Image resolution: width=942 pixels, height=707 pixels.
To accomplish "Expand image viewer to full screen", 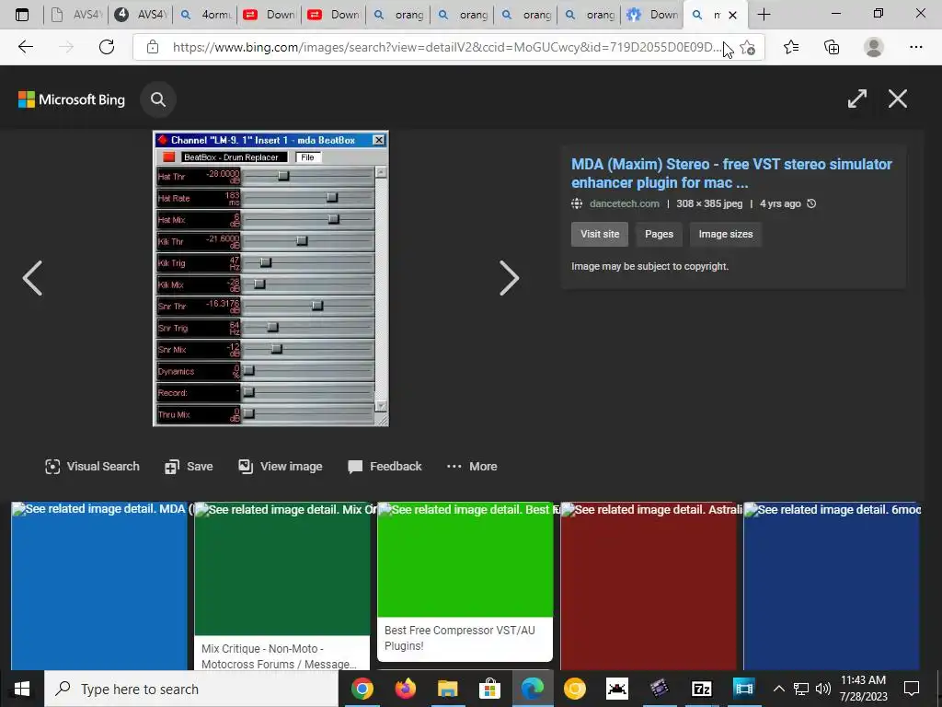I will point(856,99).
